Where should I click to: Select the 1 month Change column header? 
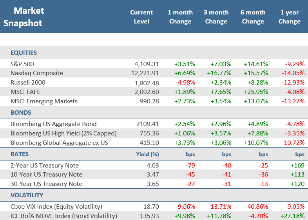[x=180, y=17]
